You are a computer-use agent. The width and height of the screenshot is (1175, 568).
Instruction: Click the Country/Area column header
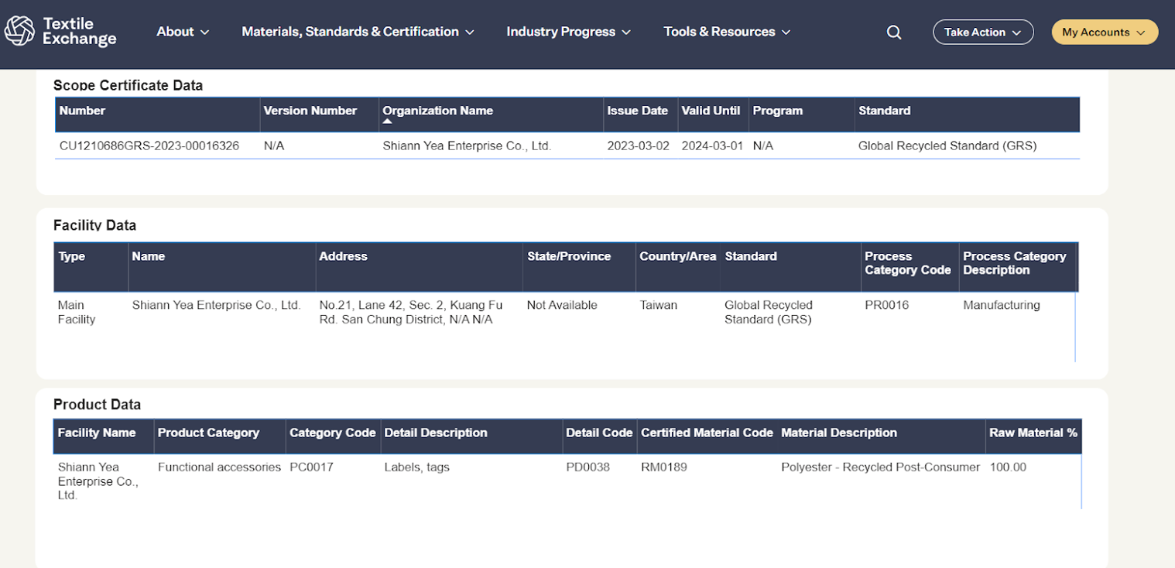coord(677,256)
